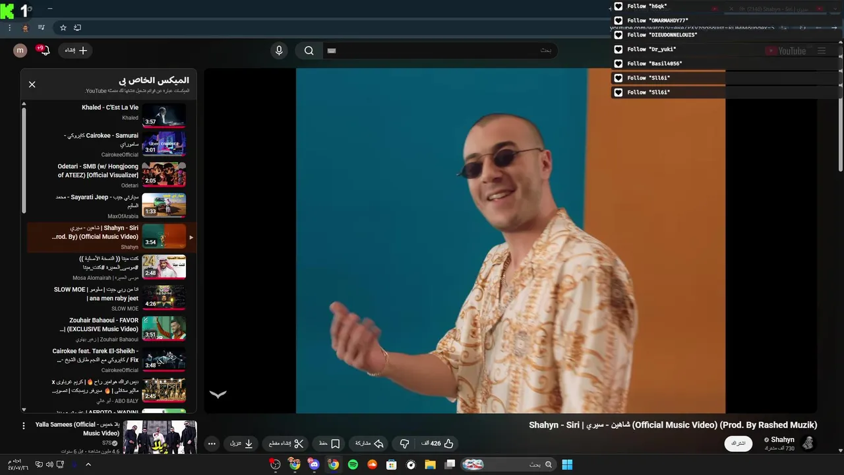The image size is (844, 475).
Task: Download the video (تنزيل)
Action: click(x=241, y=443)
